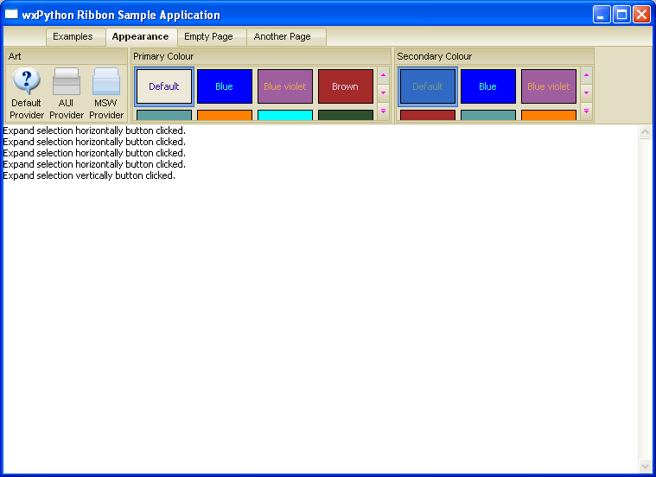Open the Empty Page tab
The width and height of the screenshot is (656, 477).
208,37
